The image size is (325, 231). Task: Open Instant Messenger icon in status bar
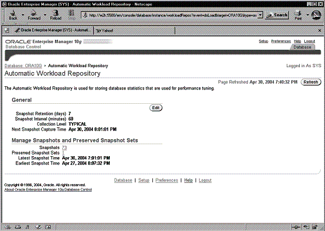[x=27, y=227]
